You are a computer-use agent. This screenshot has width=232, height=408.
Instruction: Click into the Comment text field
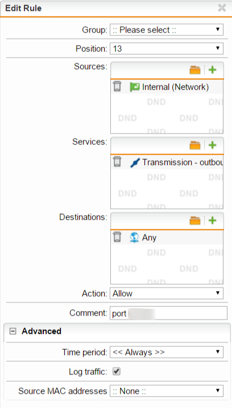(x=168, y=313)
